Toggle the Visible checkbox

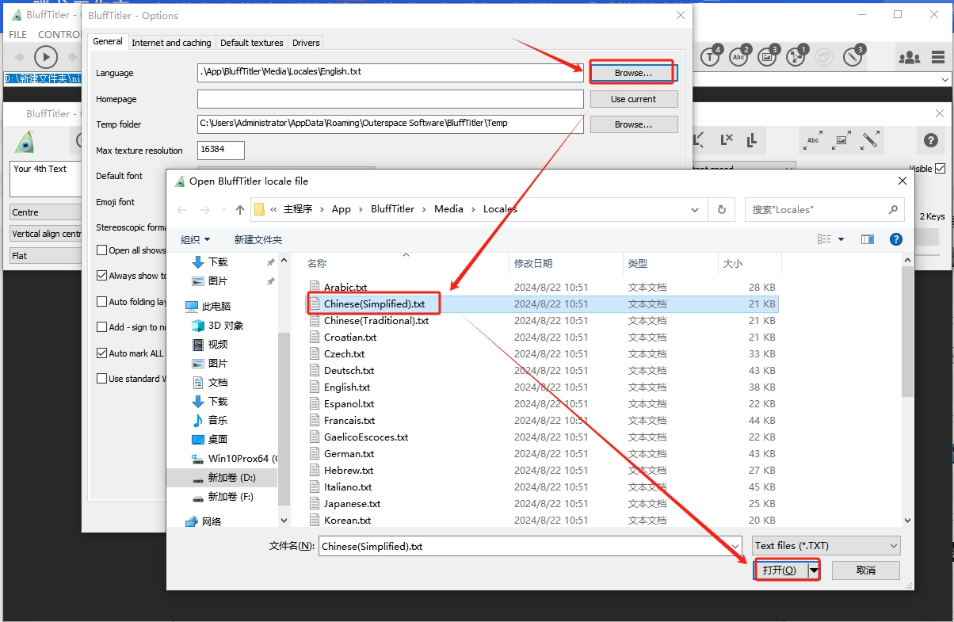(941, 169)
